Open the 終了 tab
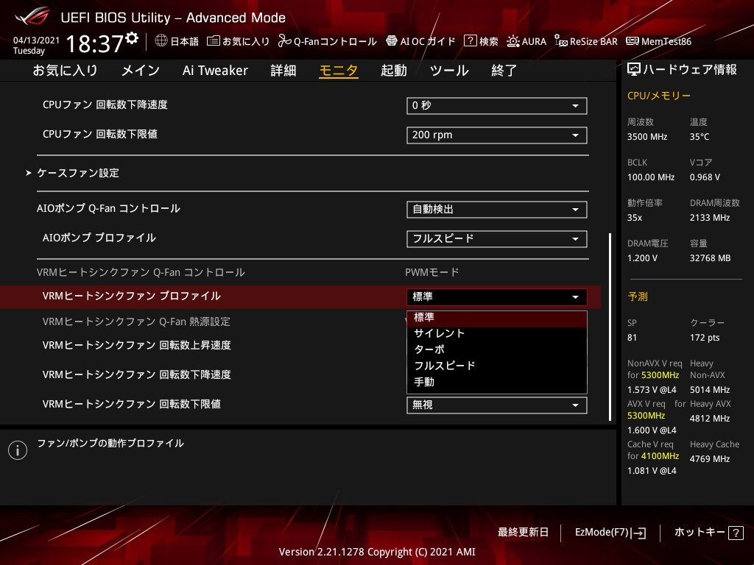This screenshot has width=754, height=565. click(x=504, y=71)
